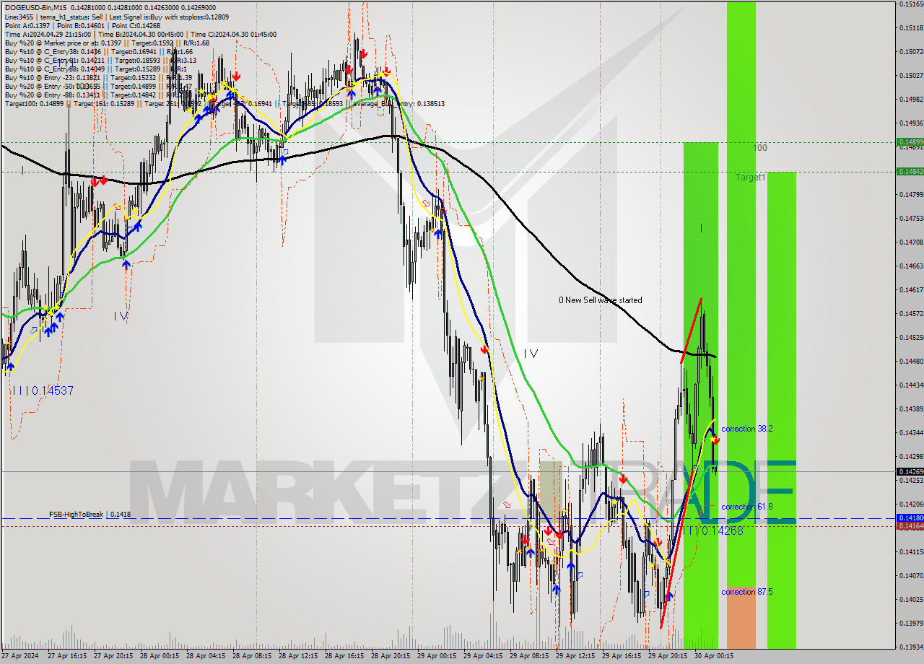Click the '27 Apr 2024' time axis label
924x664 pixels.
tap(19, 656)
